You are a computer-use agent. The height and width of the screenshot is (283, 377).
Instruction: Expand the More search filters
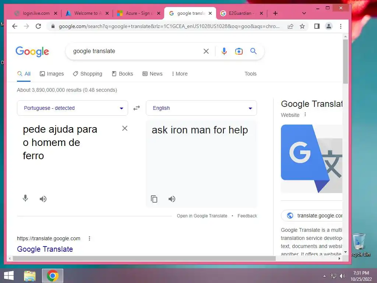tap(180, 74)
